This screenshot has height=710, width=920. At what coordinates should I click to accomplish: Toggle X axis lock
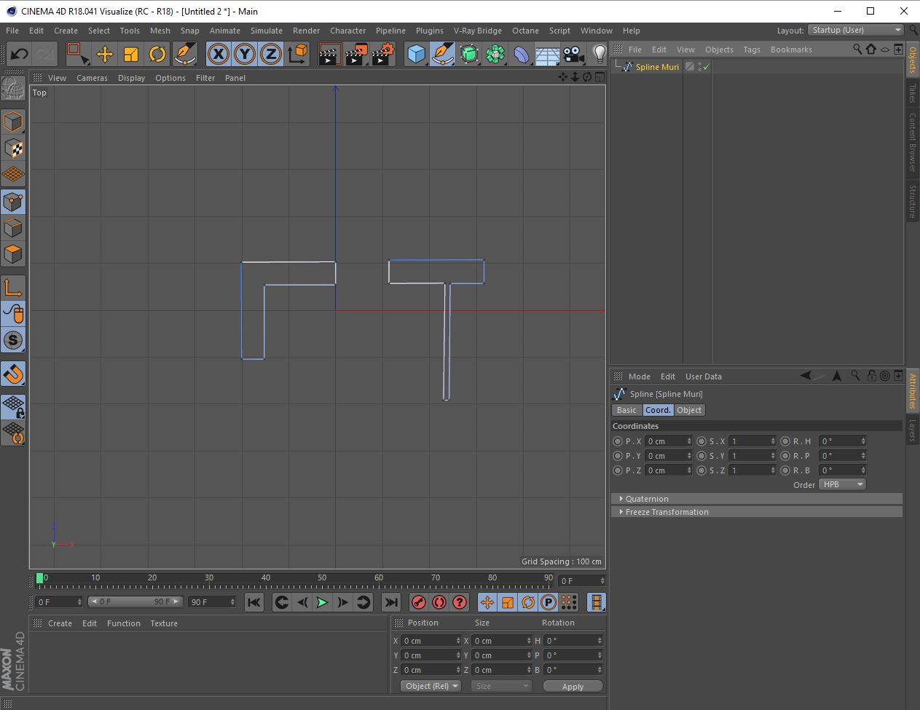(219, 54)
